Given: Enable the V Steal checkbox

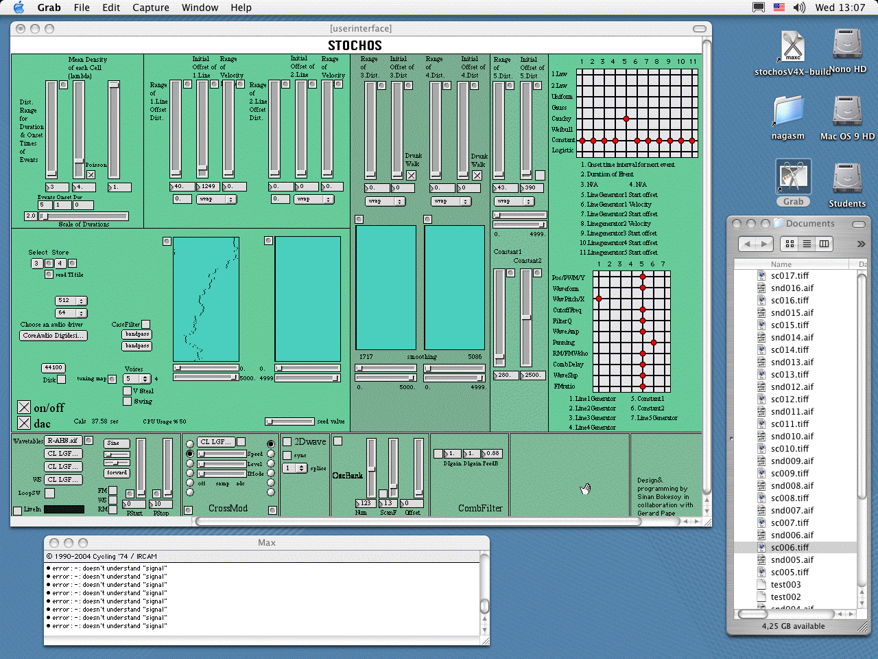Looking at the screenshot, I should [127, 391].
